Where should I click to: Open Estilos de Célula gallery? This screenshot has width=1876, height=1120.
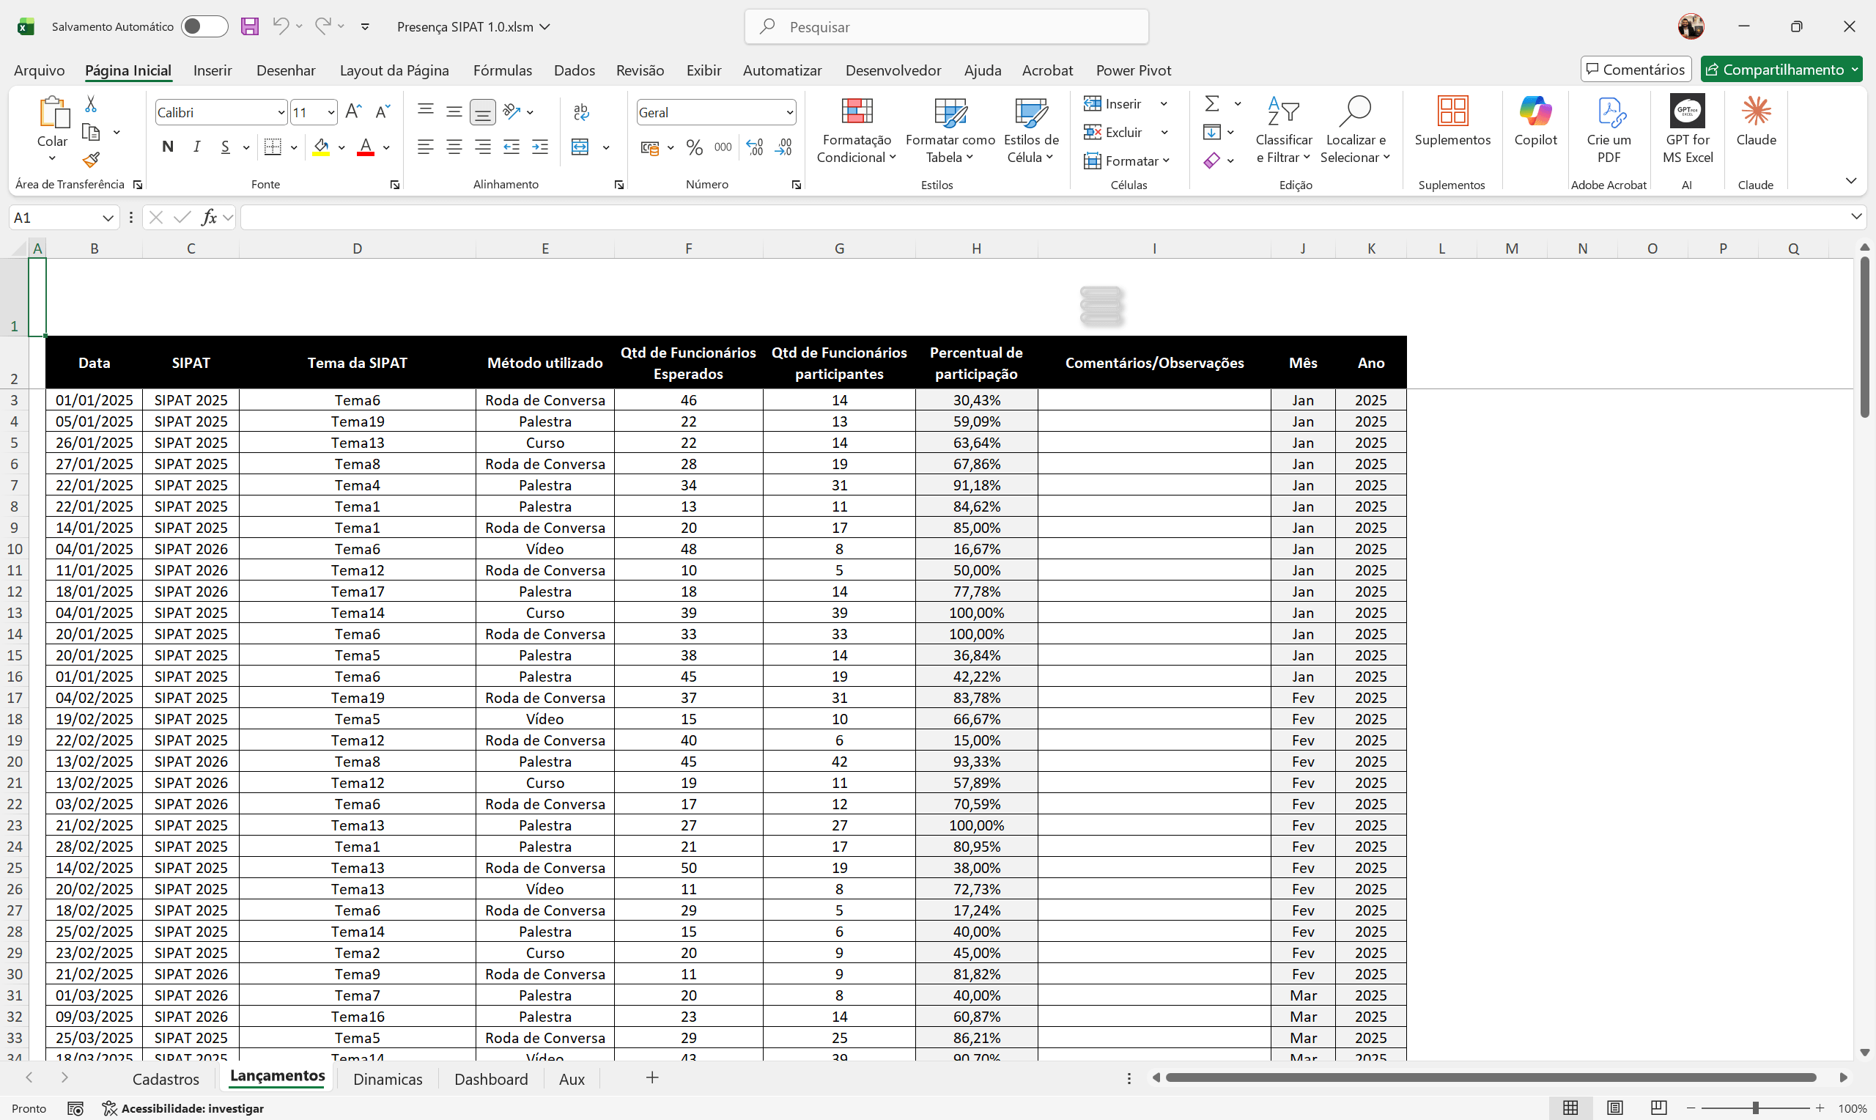click(1031, 130)
